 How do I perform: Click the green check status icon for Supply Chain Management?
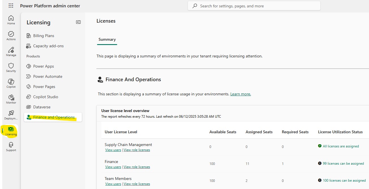(x=320, y=146)
